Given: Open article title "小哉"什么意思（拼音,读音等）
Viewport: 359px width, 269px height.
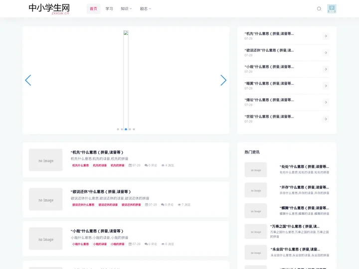Looking at the screenshot, I should [97, 231].
